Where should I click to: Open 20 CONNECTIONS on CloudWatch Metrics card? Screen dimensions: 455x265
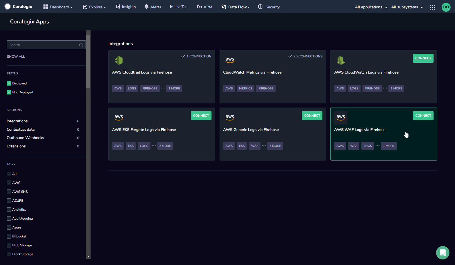point(305,56)
